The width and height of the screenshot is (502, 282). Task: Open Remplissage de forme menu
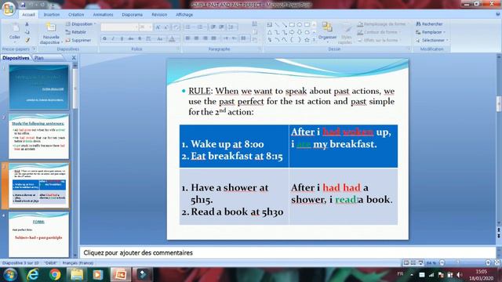(x=382, y=24)
